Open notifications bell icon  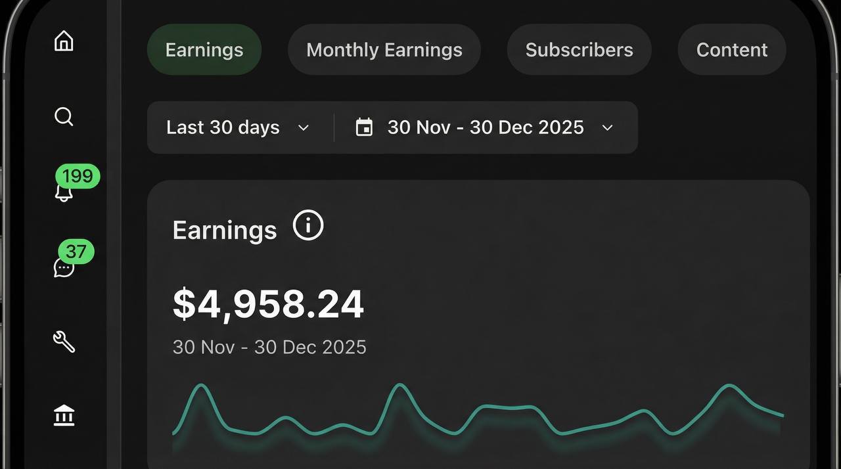point(63,194)
